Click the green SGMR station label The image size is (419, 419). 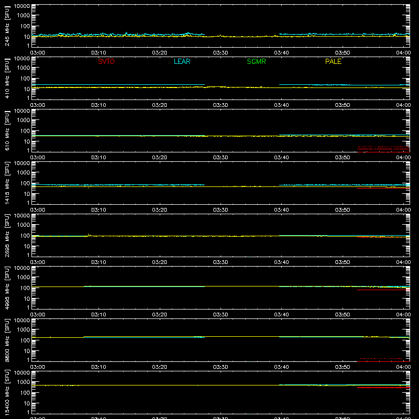point(256,61)
